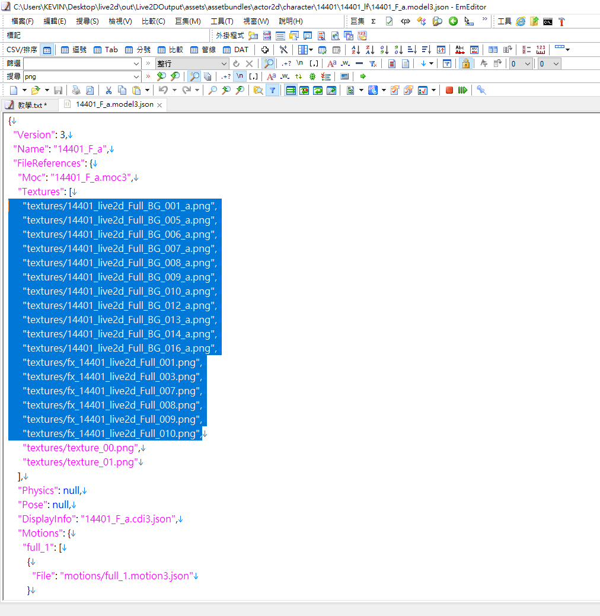Click the green back arrow macro icon
The height and width of the screenshot is (616, 600).
tap(453, 21)
